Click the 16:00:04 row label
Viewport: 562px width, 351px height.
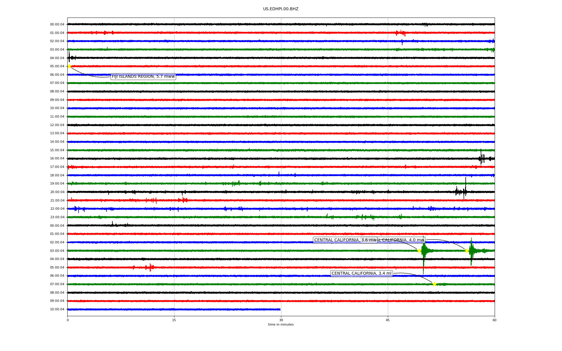57,159
